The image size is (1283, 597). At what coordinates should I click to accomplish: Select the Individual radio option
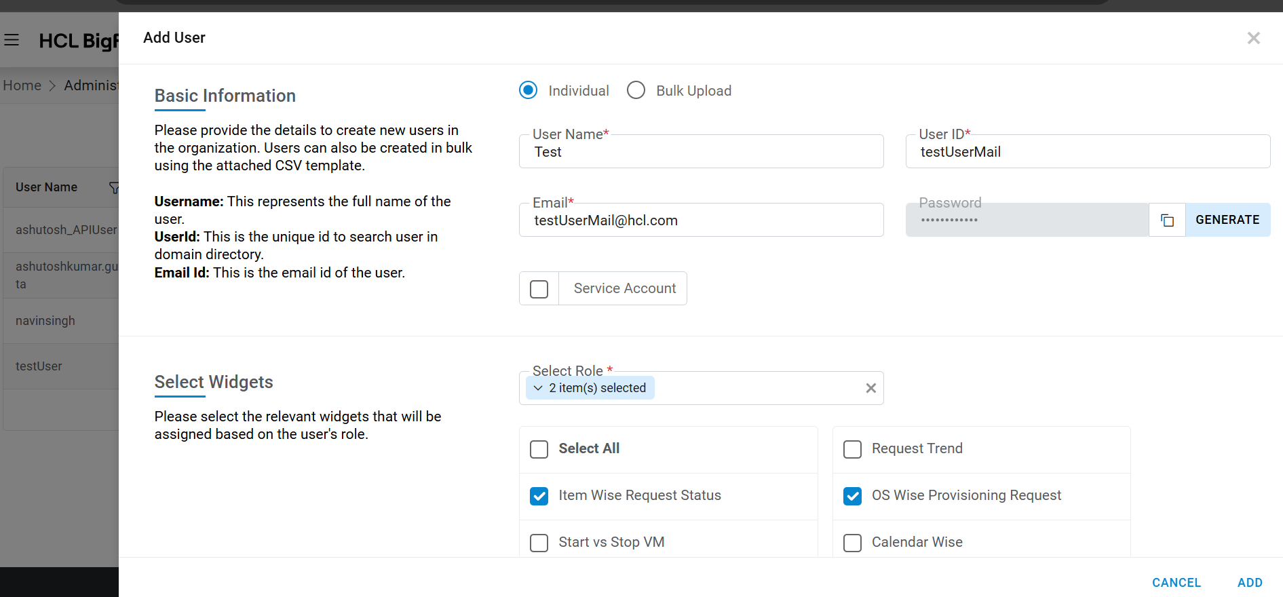[x=528, y=90]
